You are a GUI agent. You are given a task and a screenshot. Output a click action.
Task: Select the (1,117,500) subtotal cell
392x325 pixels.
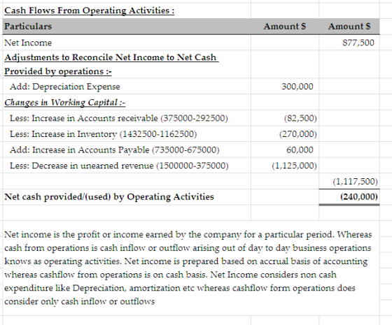[x=355, y=182]
